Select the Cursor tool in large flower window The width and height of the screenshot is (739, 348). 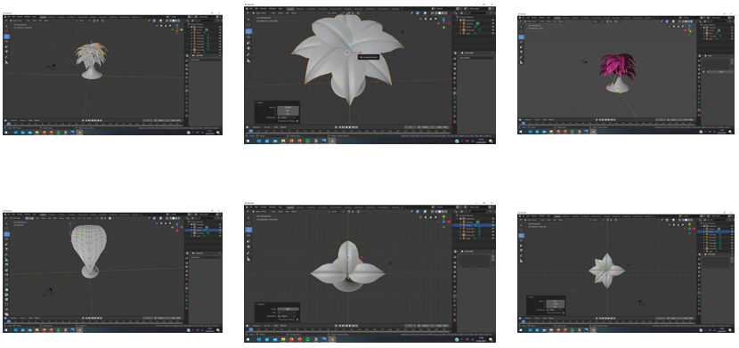pyautogui.click(x=248, y=25)
